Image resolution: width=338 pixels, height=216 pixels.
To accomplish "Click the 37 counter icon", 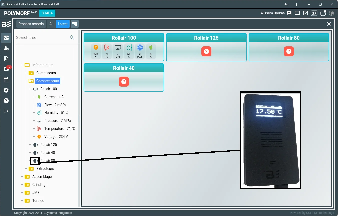I will pyautogui.click(x=314, y=13).
